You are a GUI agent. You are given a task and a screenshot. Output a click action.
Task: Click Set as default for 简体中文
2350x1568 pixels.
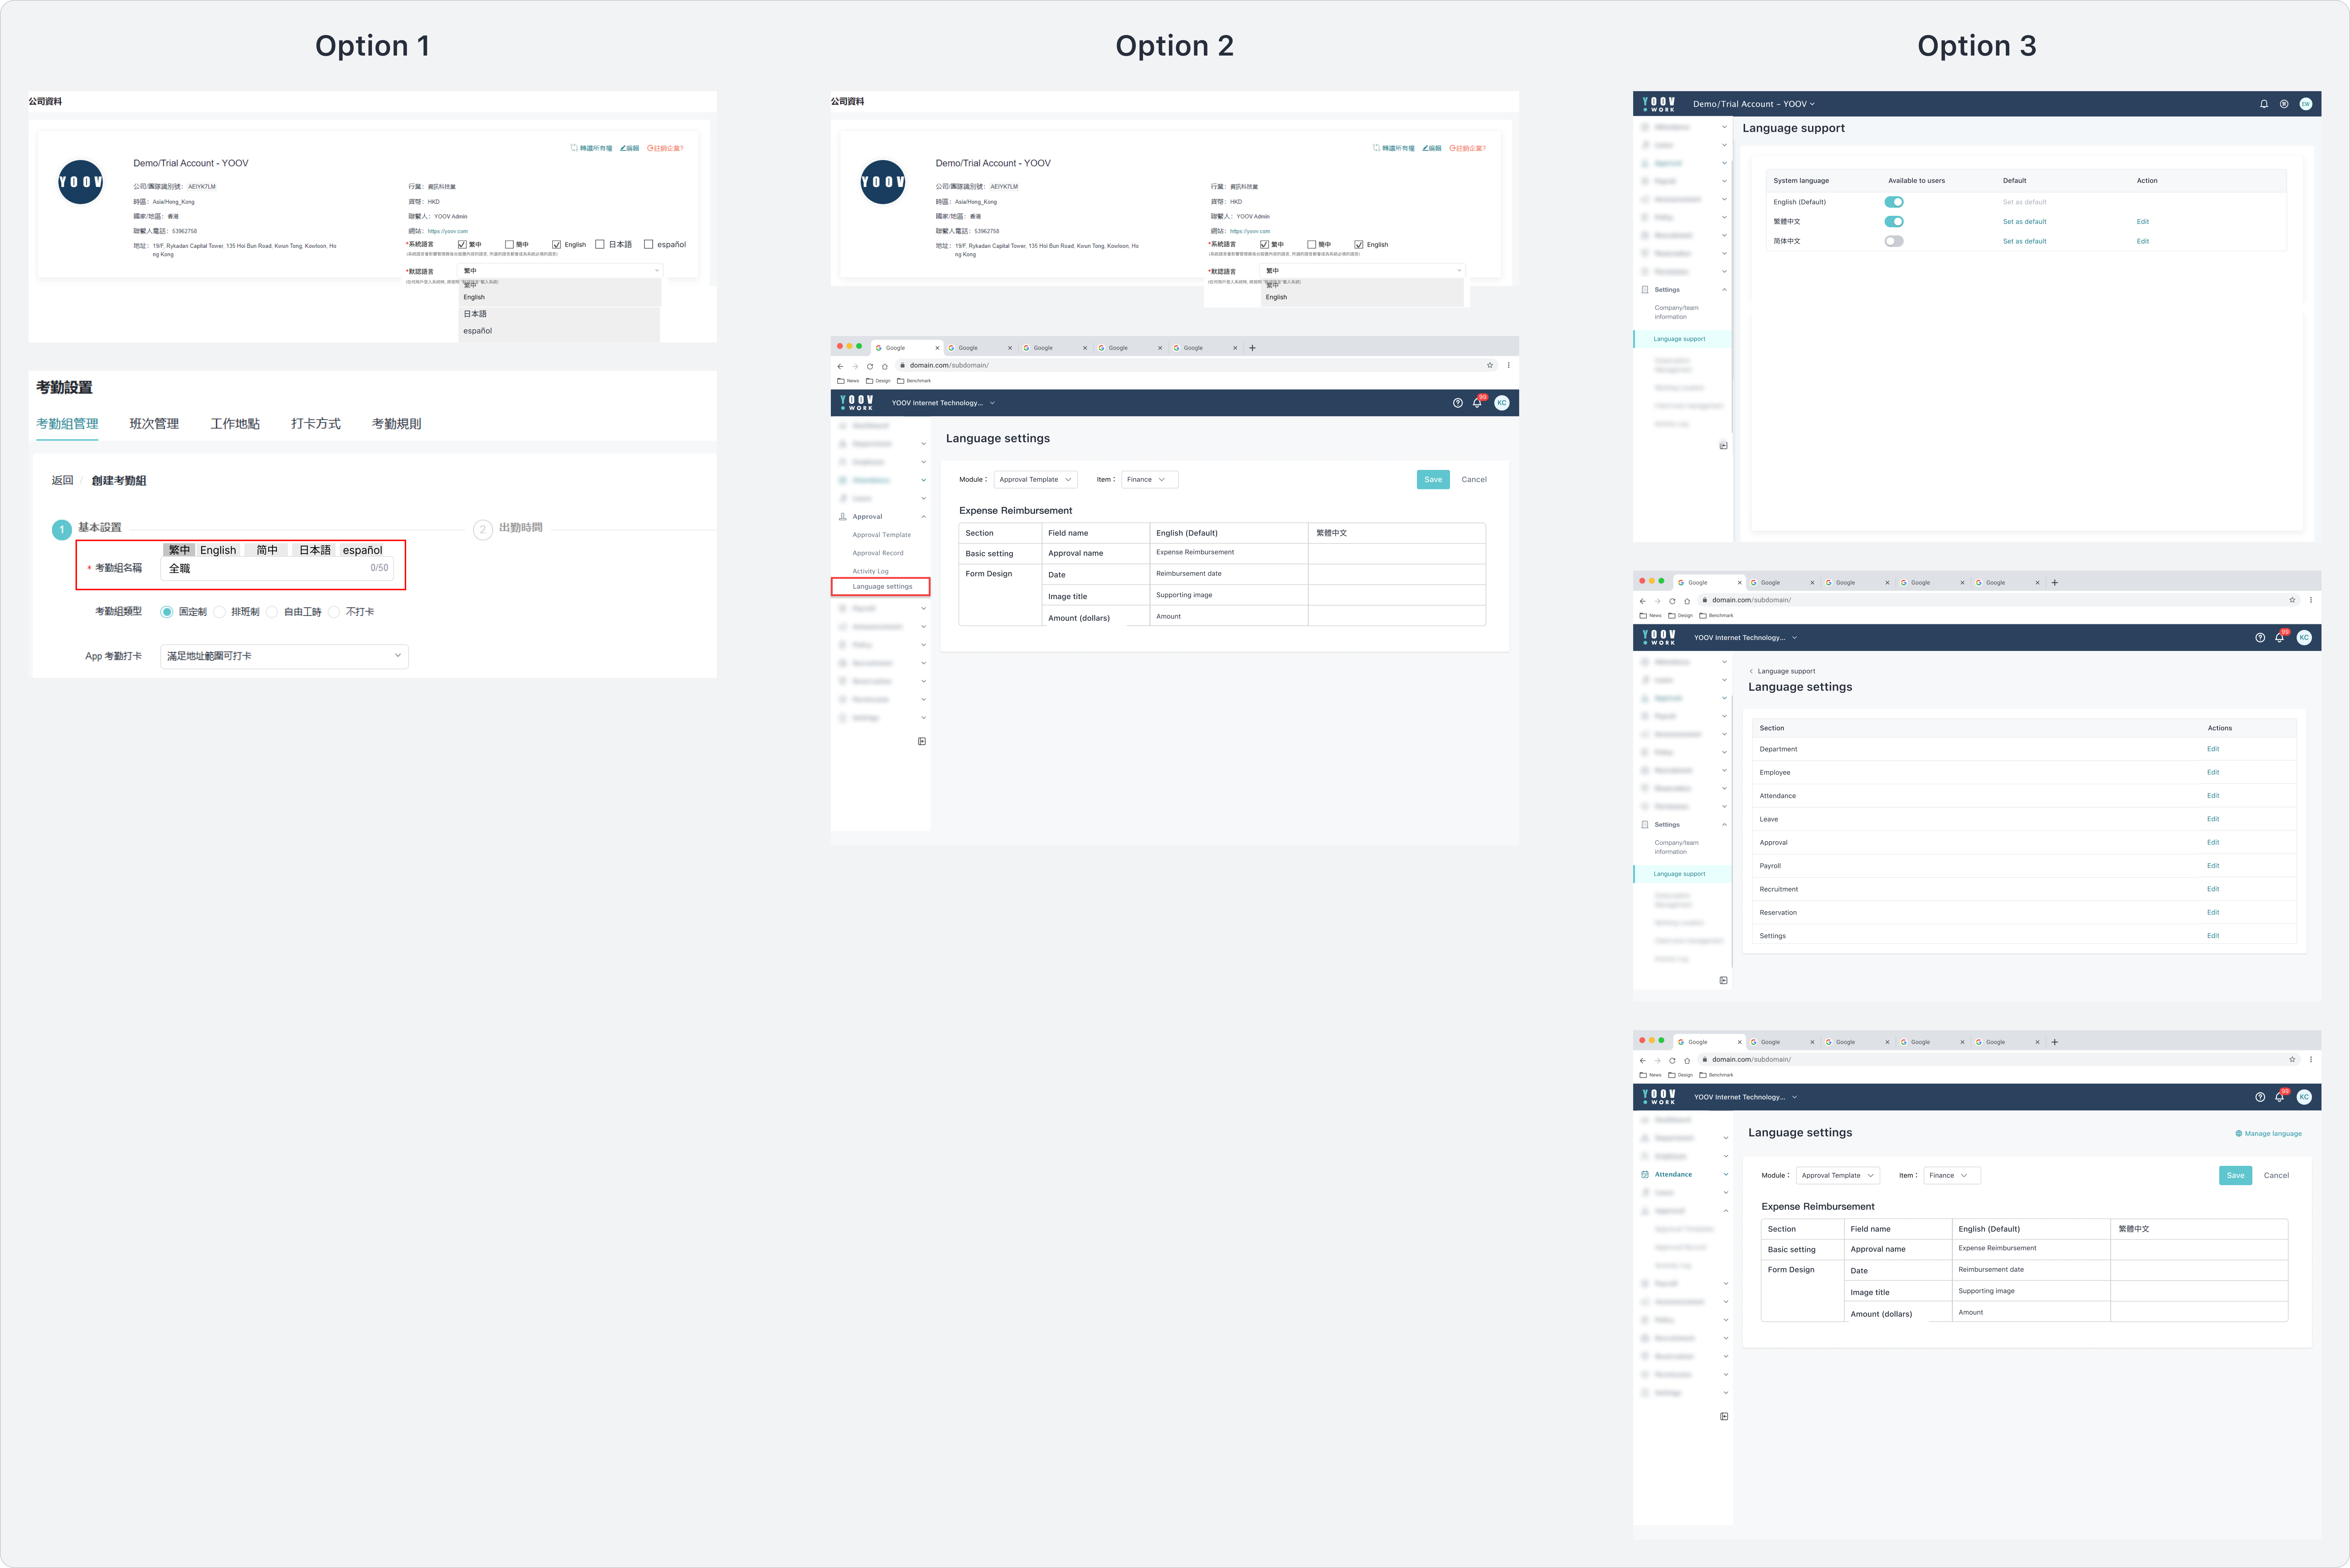[2024, 241]
